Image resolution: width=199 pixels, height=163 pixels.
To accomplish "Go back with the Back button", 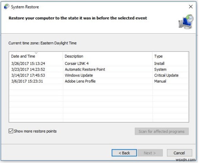I will coord(124,153).
